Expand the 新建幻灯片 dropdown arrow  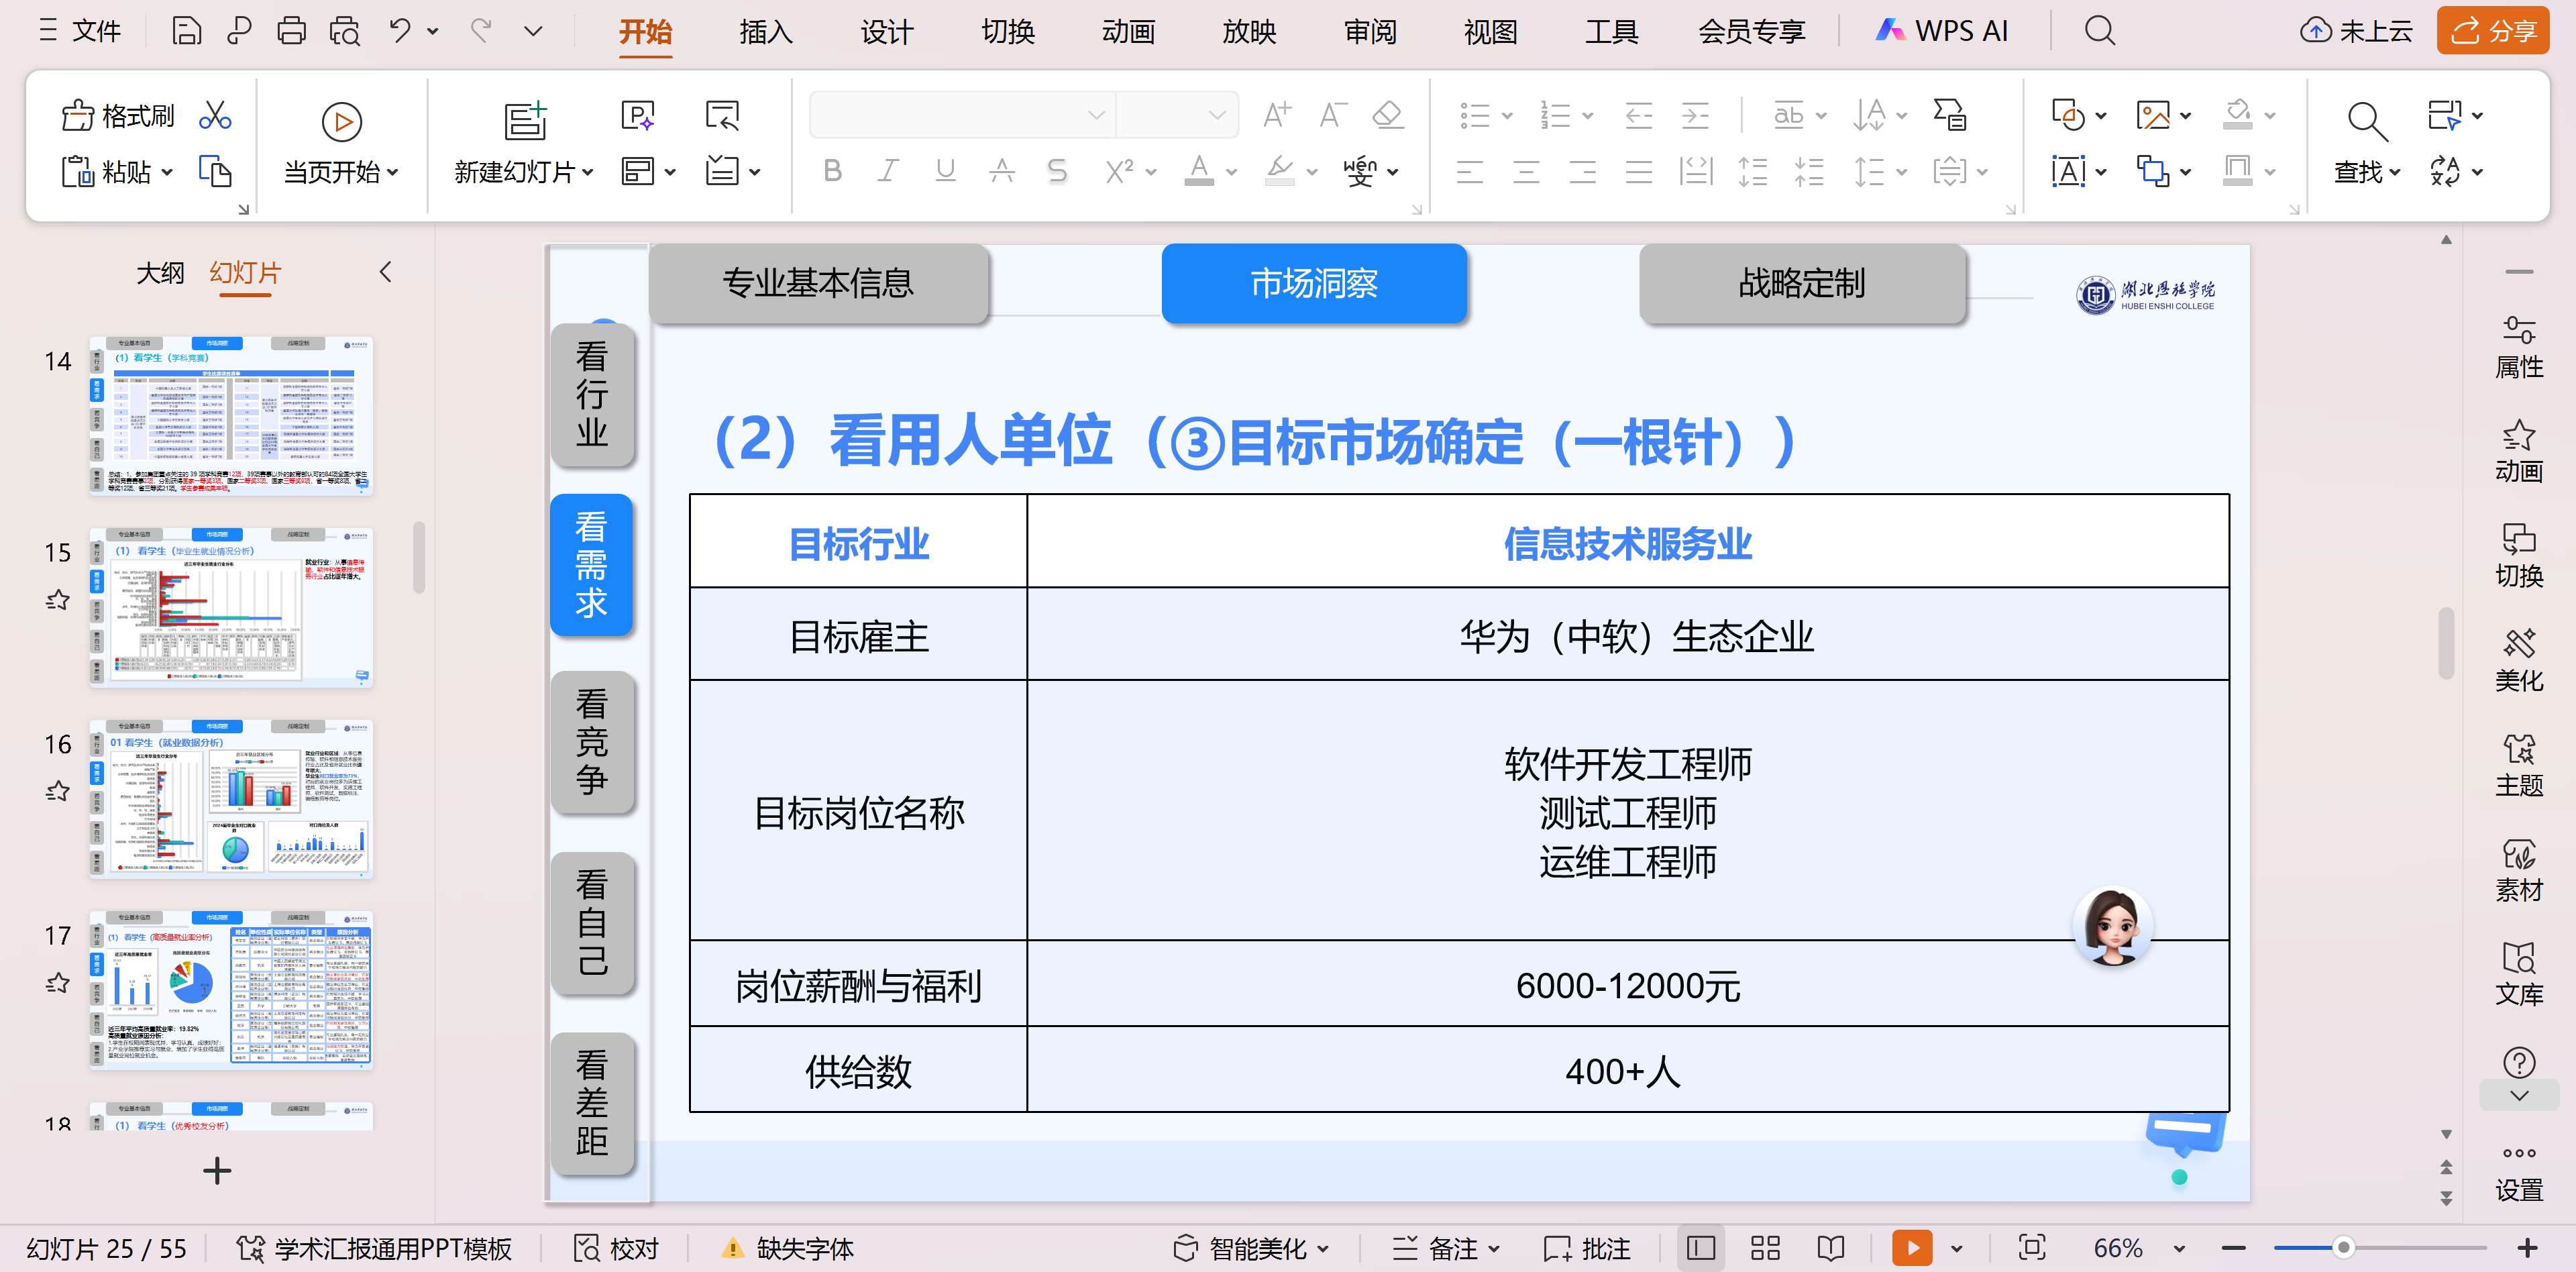tap(588, 172)
